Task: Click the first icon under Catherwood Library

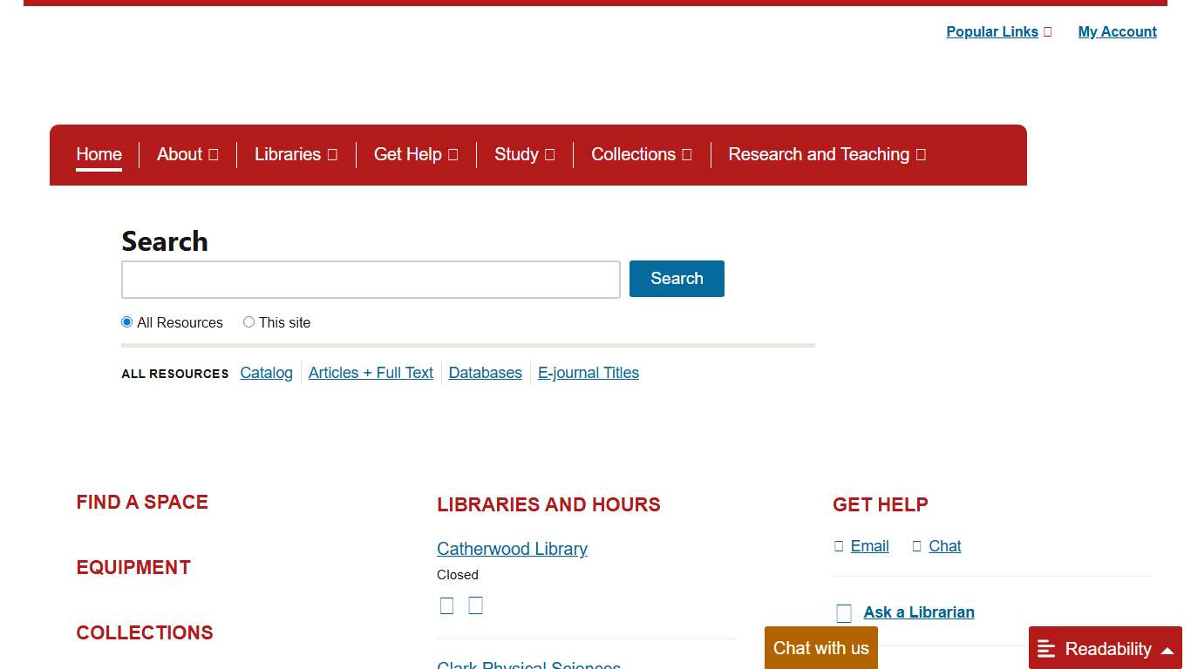Action: (x=446, y=605)
